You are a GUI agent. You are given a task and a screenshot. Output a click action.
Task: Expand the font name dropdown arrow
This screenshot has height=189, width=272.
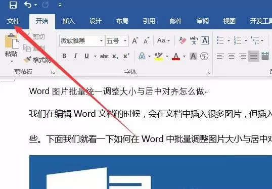pyautogui.click(x=102, y=41)
